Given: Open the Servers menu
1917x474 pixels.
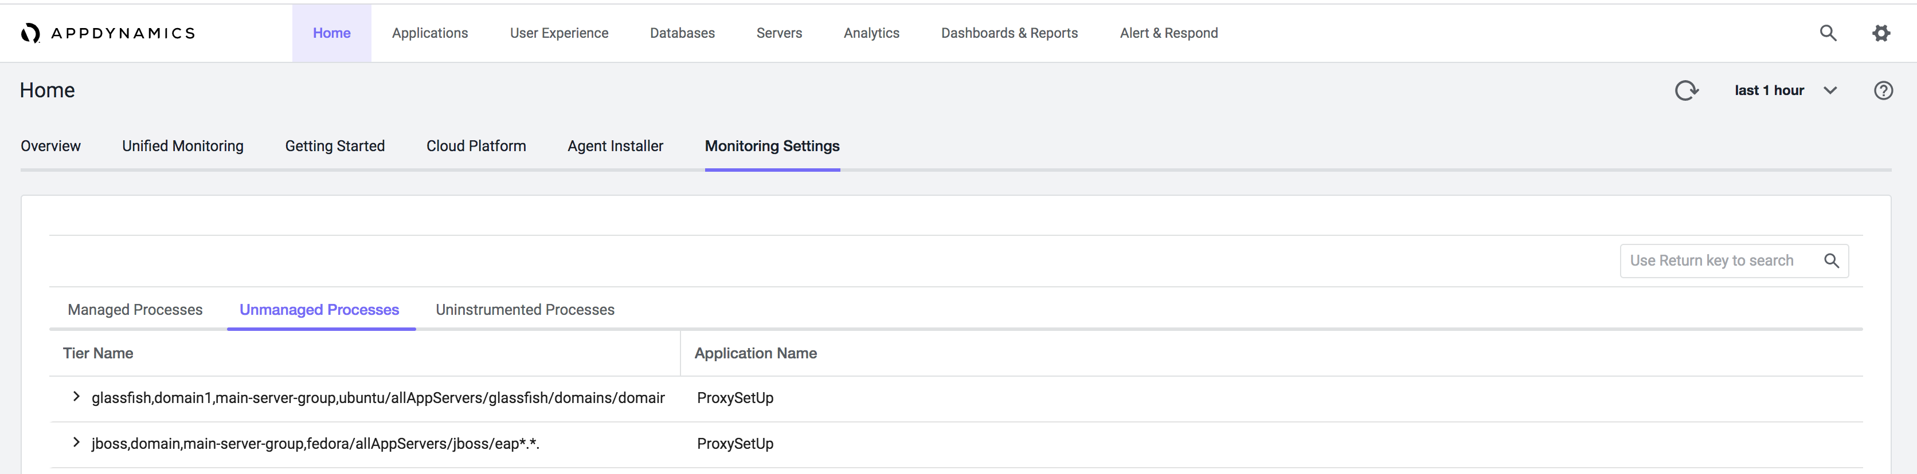Looking at the screenshot, I should point(779,33).
